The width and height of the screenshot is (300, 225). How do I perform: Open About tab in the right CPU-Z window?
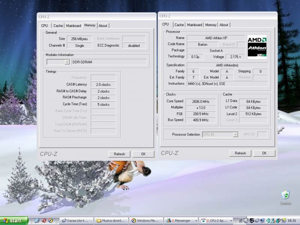(x=223, y=25)
